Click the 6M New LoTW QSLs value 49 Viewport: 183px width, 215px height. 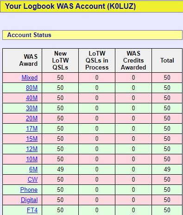coord(60,169)
